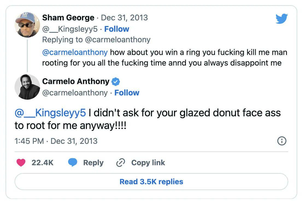This screenshot has width=306, height=203.
Task: Open the tweet info circle icon
Action: 282,141
